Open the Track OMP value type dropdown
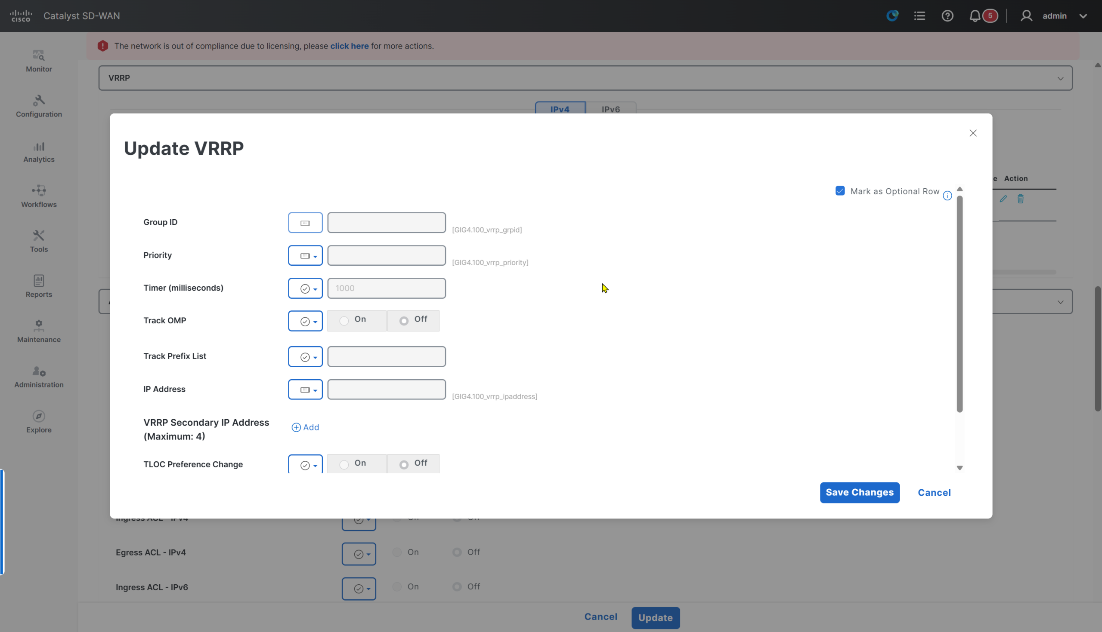 point(305,321)
